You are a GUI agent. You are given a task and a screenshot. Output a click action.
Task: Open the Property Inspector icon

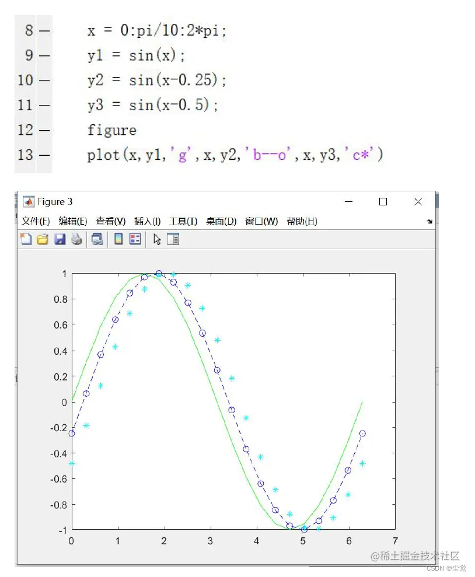point(173,239)
